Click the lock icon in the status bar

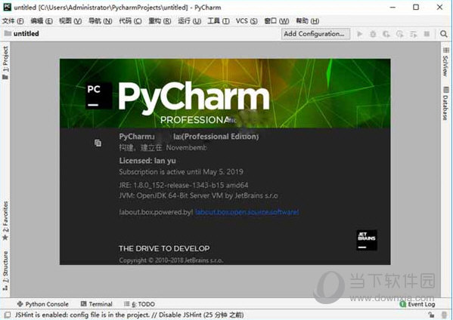(431, 315)
